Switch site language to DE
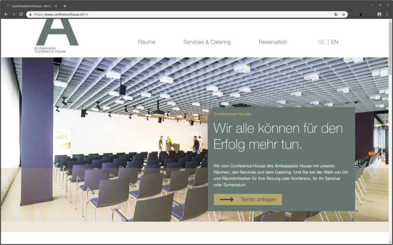This screenshot has height=245, width=393. tap(321, 42)
